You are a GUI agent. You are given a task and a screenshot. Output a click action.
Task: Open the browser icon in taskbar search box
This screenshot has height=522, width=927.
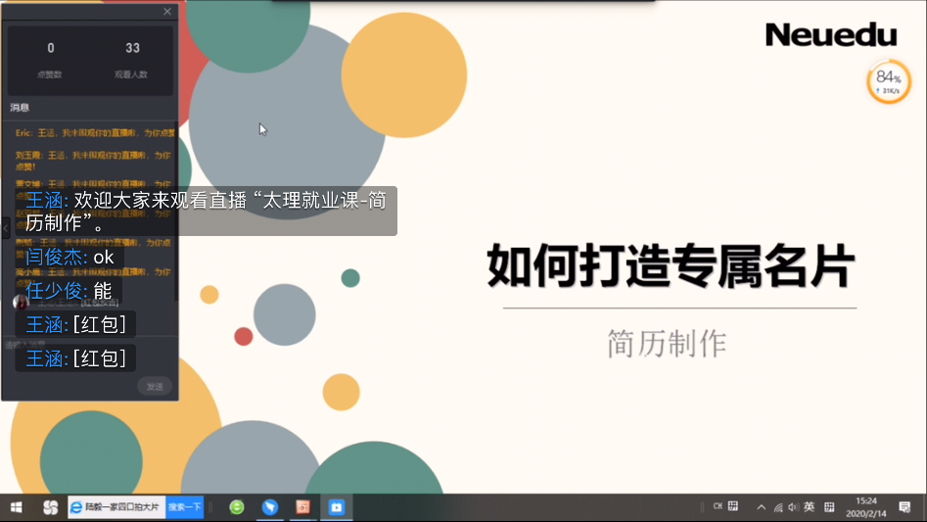point(76,507)
